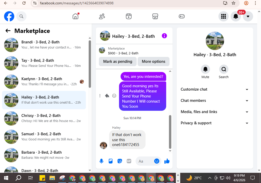
Task: Open the account dropdown arrow
Action: point(248,16)
